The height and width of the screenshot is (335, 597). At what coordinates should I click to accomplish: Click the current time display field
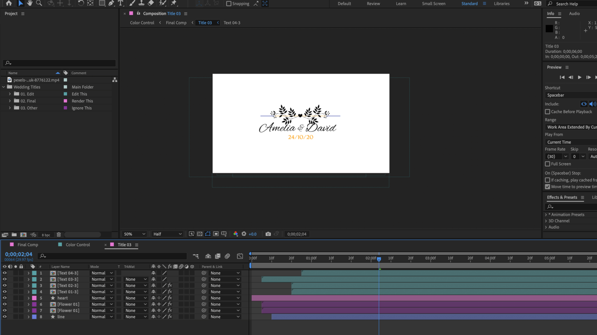(x=19, y=254)
